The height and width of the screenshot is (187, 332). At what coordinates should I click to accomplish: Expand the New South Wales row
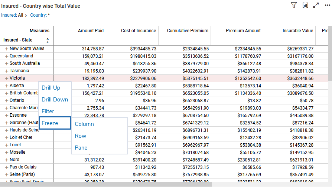click(6, 49)
